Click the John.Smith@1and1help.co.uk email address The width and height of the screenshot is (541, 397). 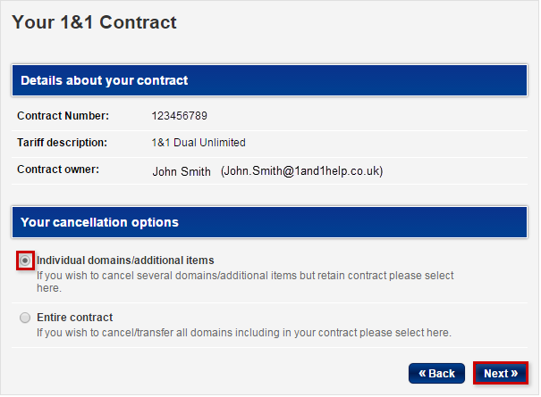pos(308,170)
